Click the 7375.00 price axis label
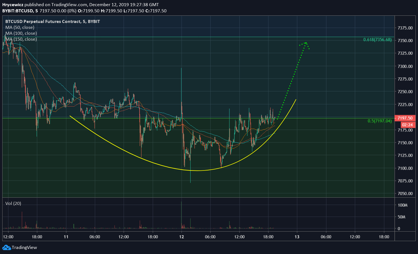Viewport: 418px width, 254px height. point(405,28)
